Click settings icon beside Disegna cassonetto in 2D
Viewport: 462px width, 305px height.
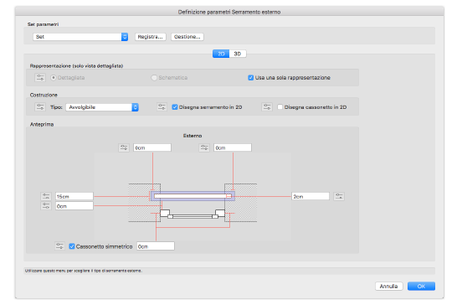coord(267,106)
